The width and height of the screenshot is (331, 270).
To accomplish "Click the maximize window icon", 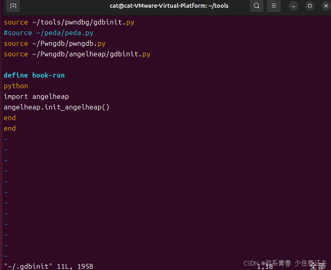I will pos(309,6).
